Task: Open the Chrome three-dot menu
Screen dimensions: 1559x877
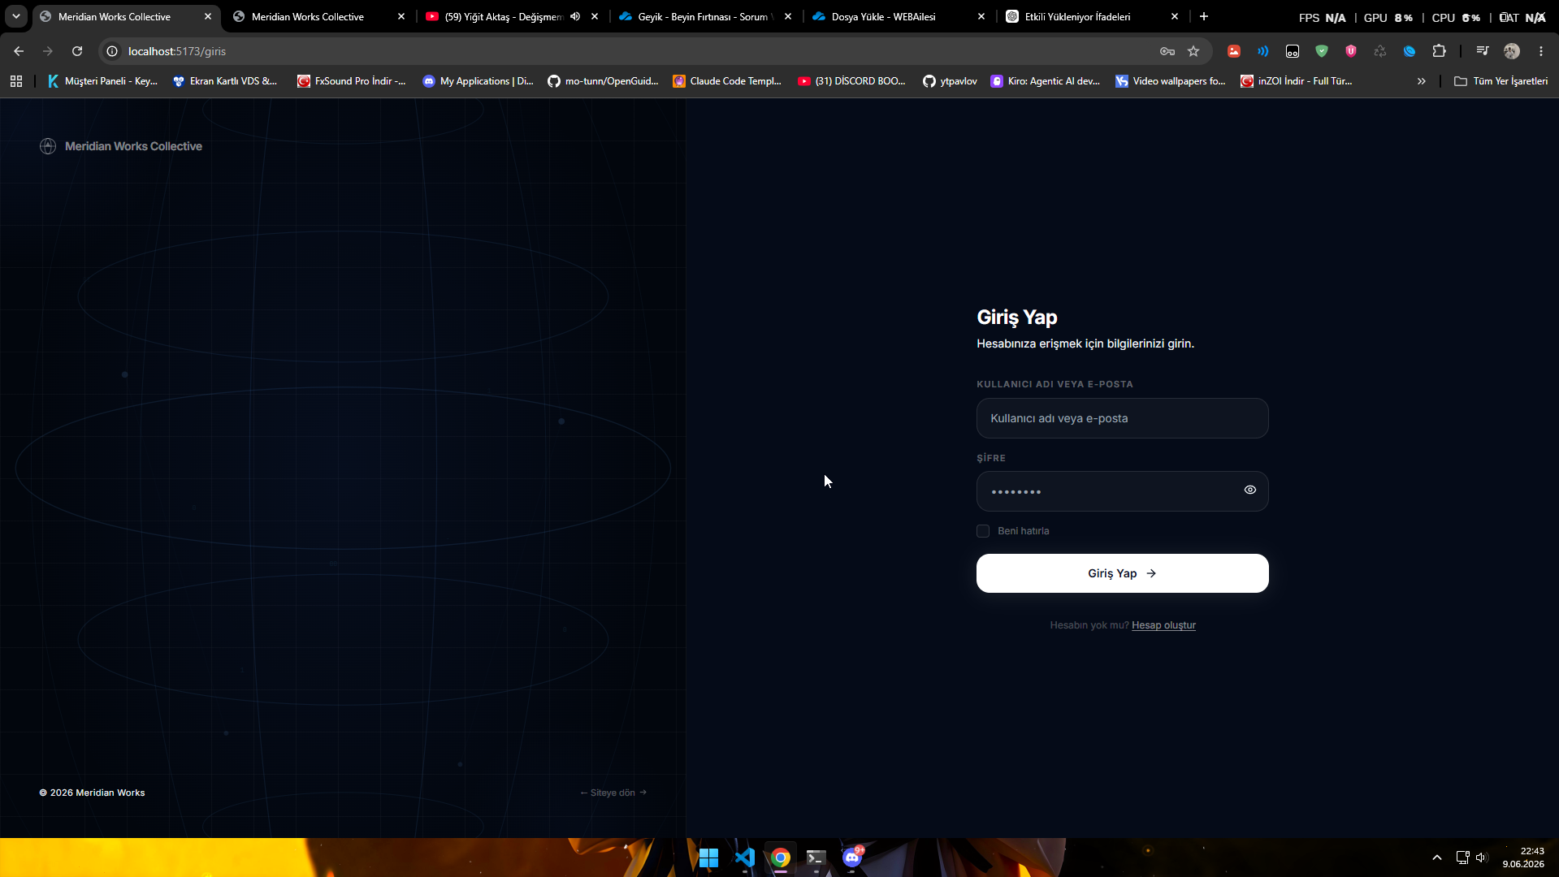Action: pyautogui.click(x=1541, y=51)
